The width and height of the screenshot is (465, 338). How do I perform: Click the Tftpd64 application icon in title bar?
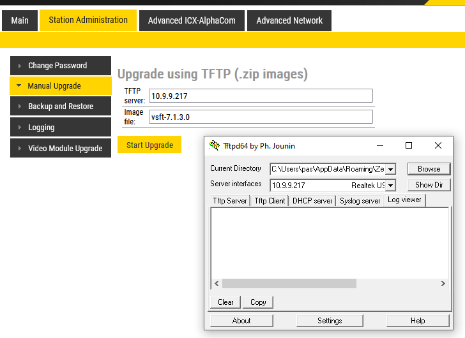215,145
